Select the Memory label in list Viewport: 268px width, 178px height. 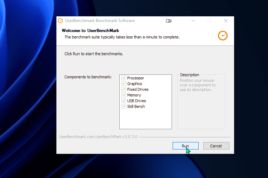(x=134, y=95)
